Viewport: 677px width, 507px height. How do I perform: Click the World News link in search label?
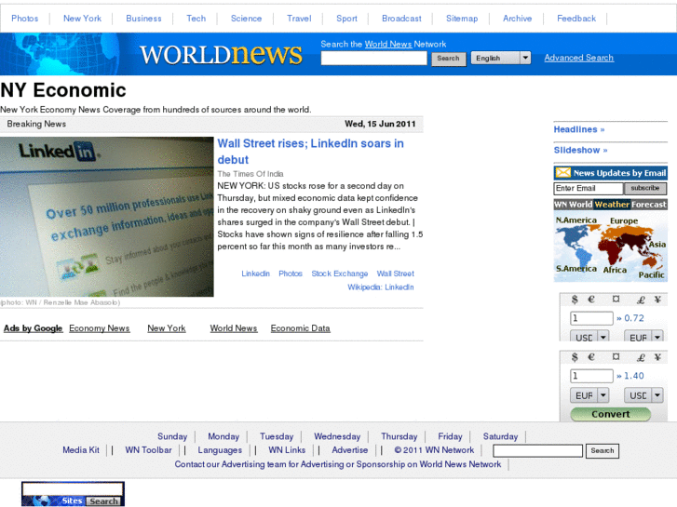click(x=388, y=44)
